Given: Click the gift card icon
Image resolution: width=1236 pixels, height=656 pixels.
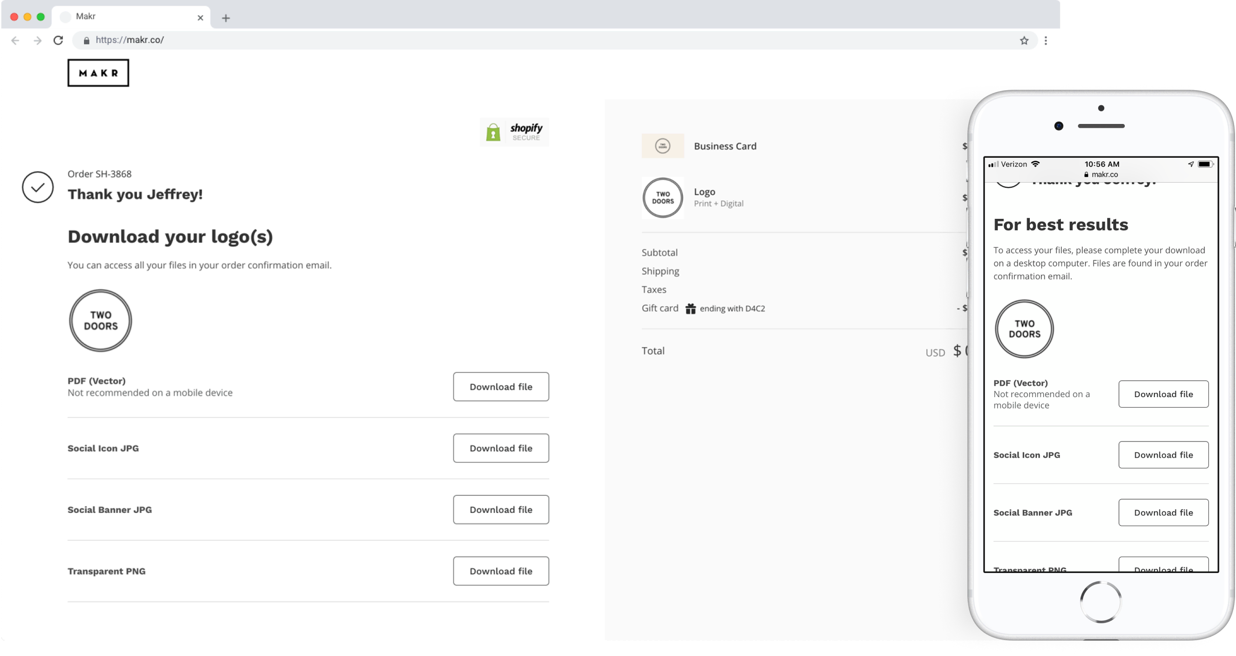Looking at the screenshot, I should [691, 308].
